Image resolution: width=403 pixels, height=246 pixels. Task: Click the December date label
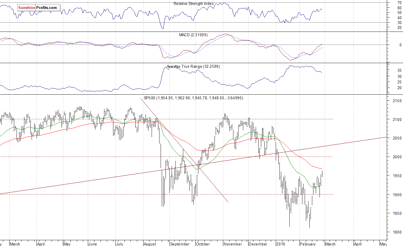pos(258,244)
